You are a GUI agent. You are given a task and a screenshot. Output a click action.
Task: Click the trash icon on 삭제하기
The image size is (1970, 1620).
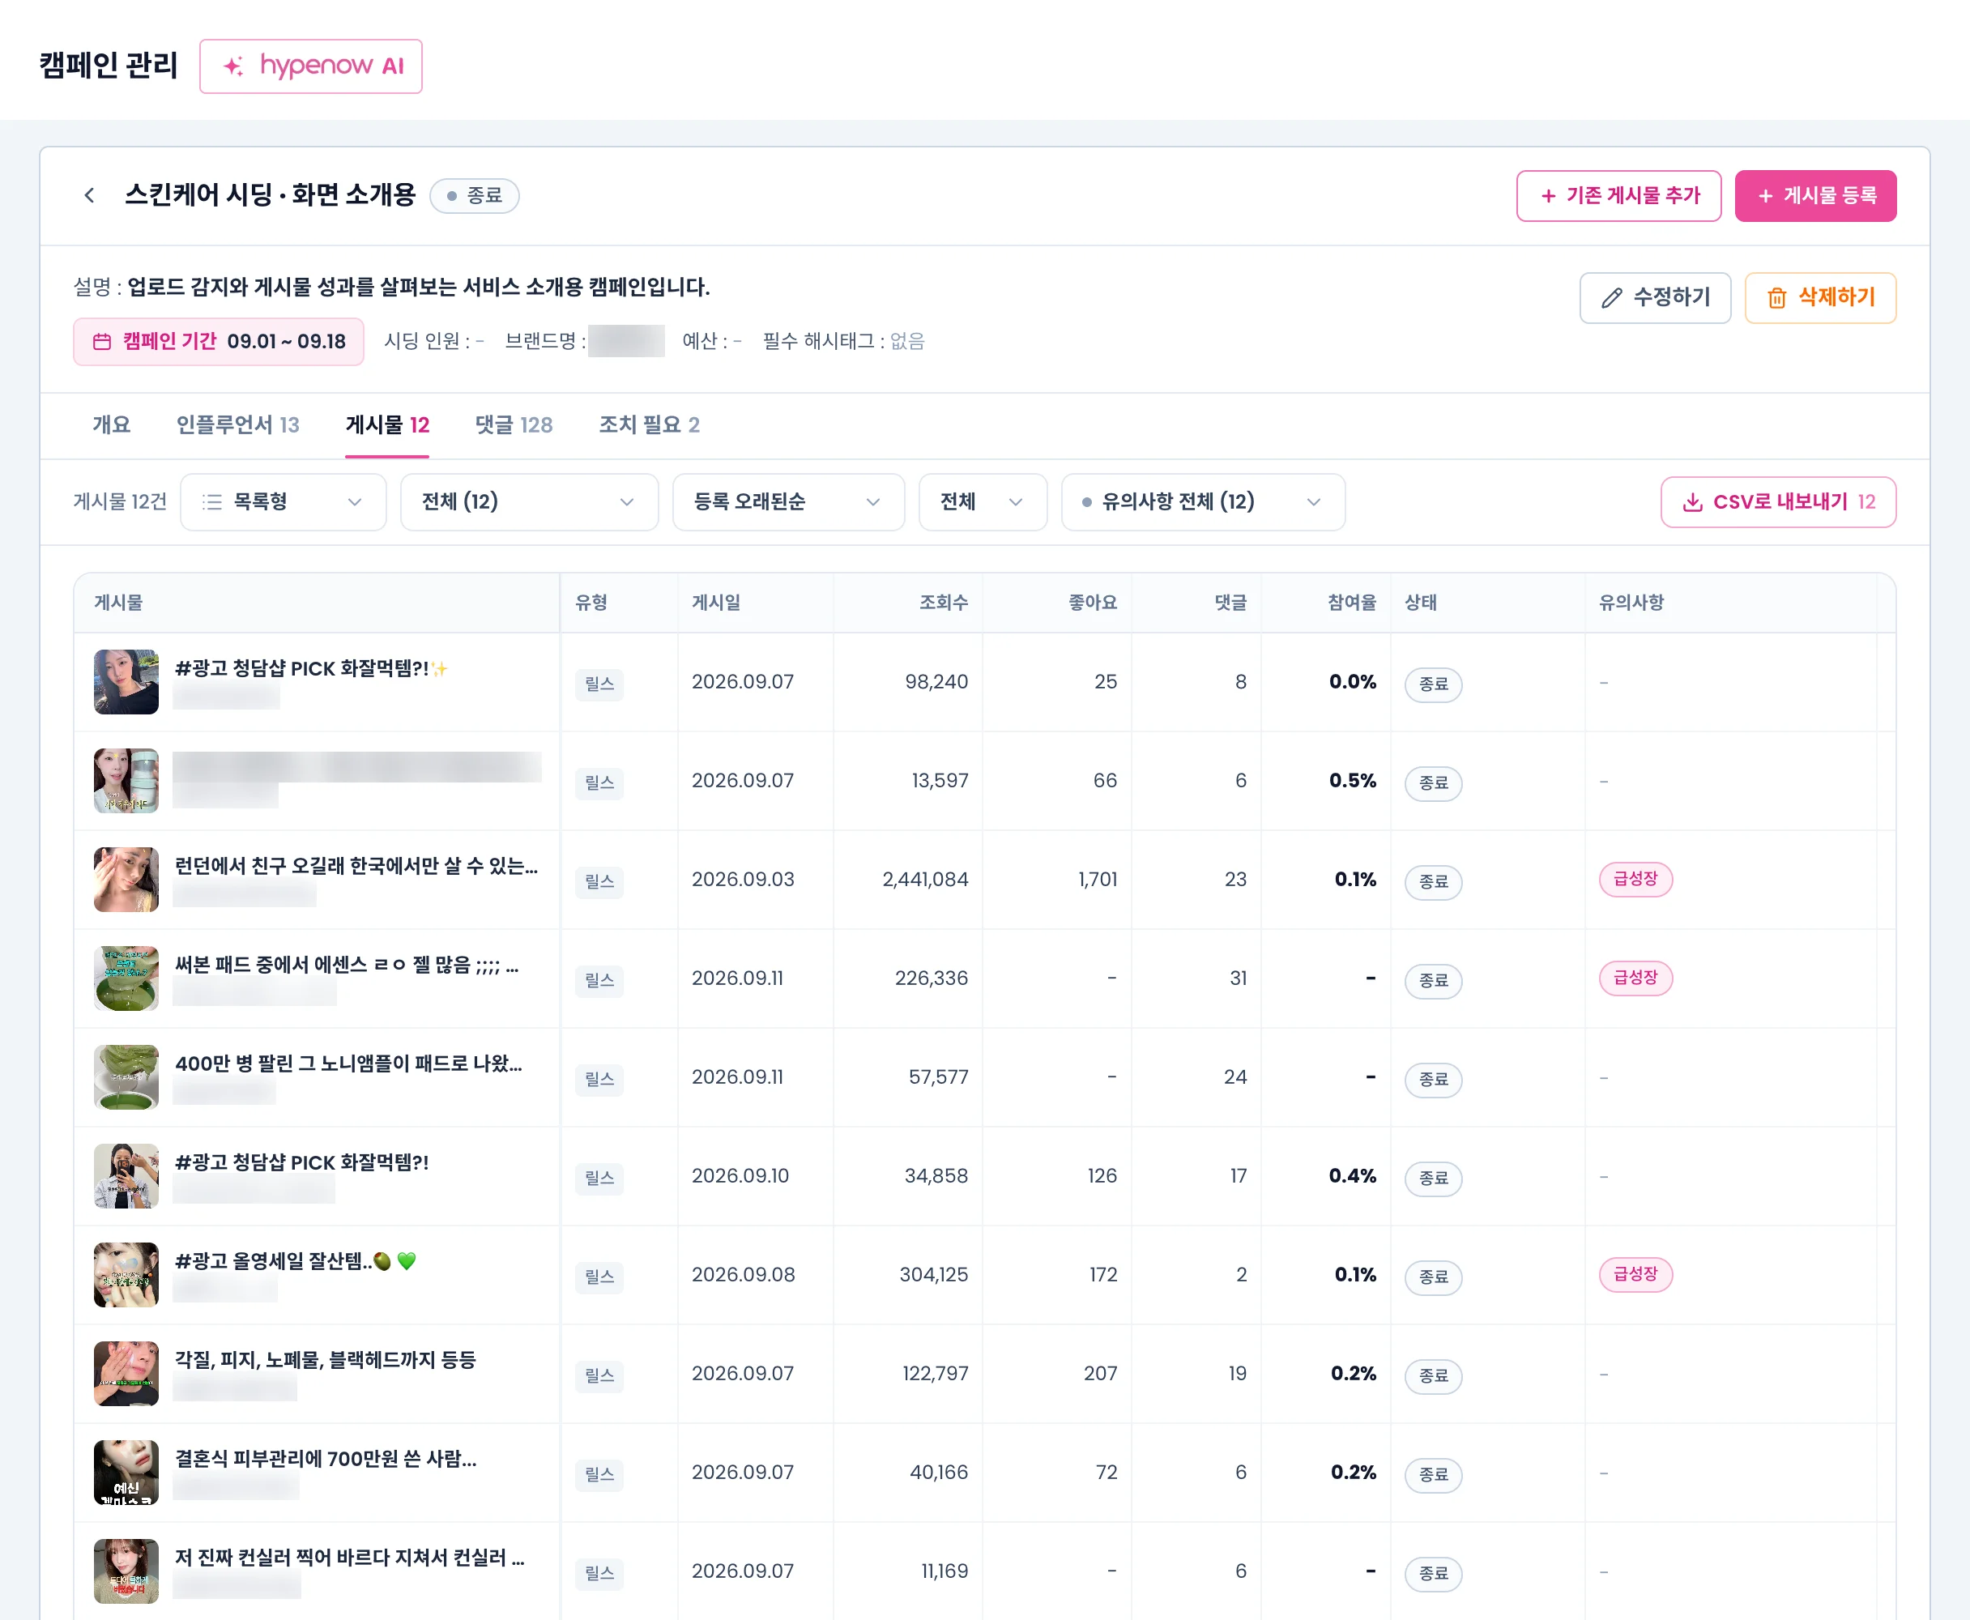pyautogui.click(x=1776, y=298)
